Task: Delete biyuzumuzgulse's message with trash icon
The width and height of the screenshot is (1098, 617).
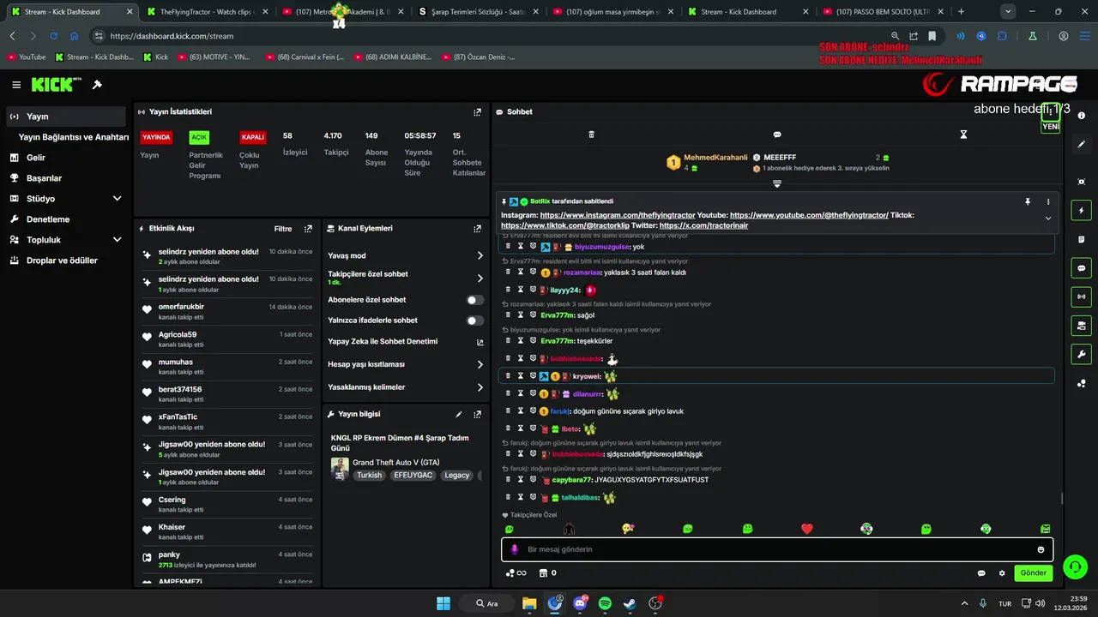Action: 507,246
